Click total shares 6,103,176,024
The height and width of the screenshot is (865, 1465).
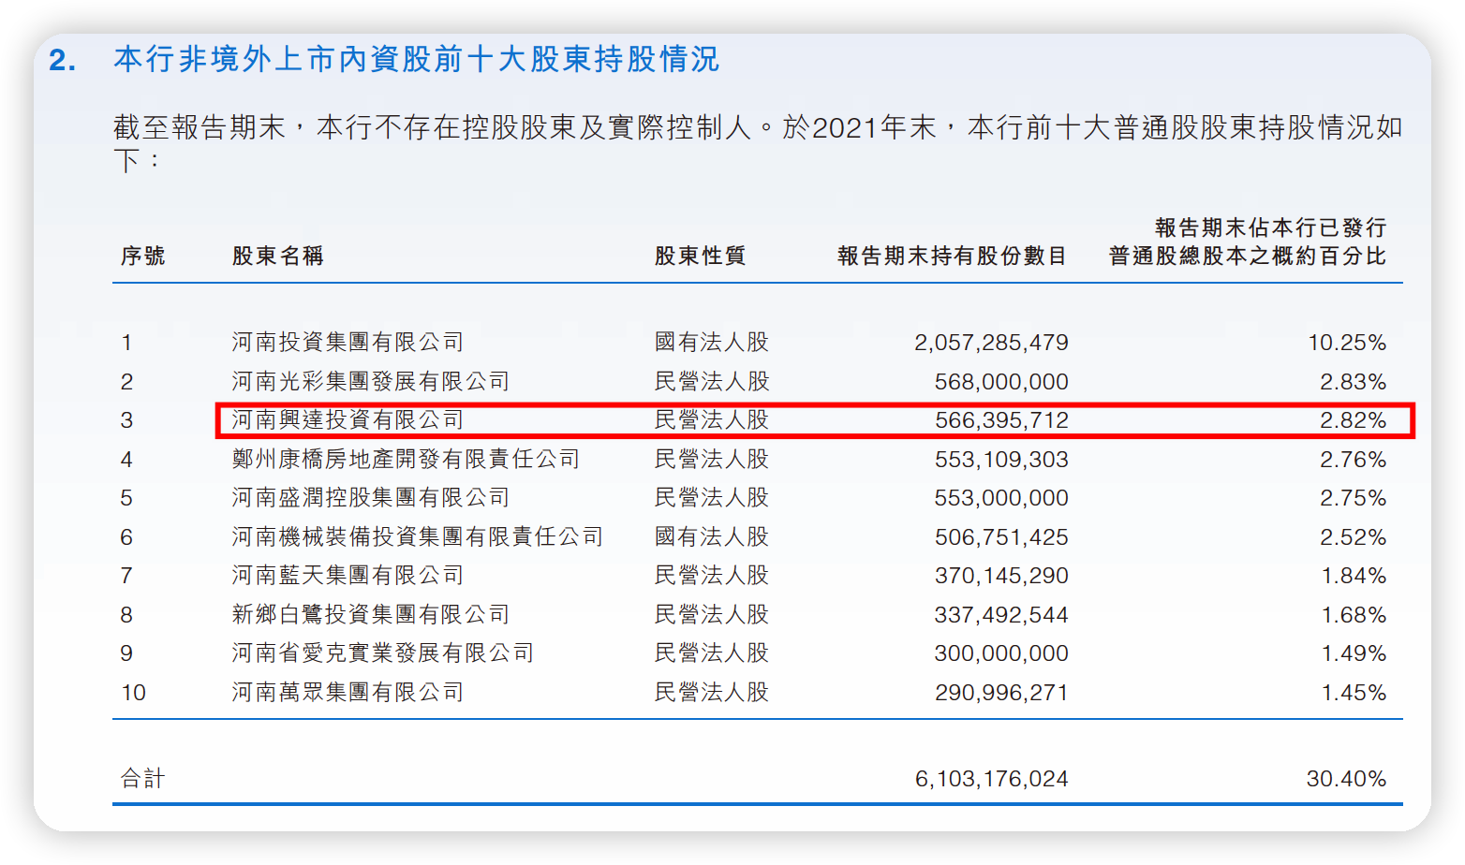[x=991, y=779]
